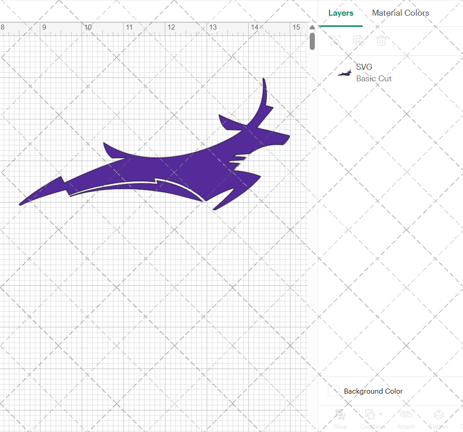This screenshot has height=432, width=463.
Task: Open the Material Colors tab
Action: pyautogui.click(x=400, y=13)
